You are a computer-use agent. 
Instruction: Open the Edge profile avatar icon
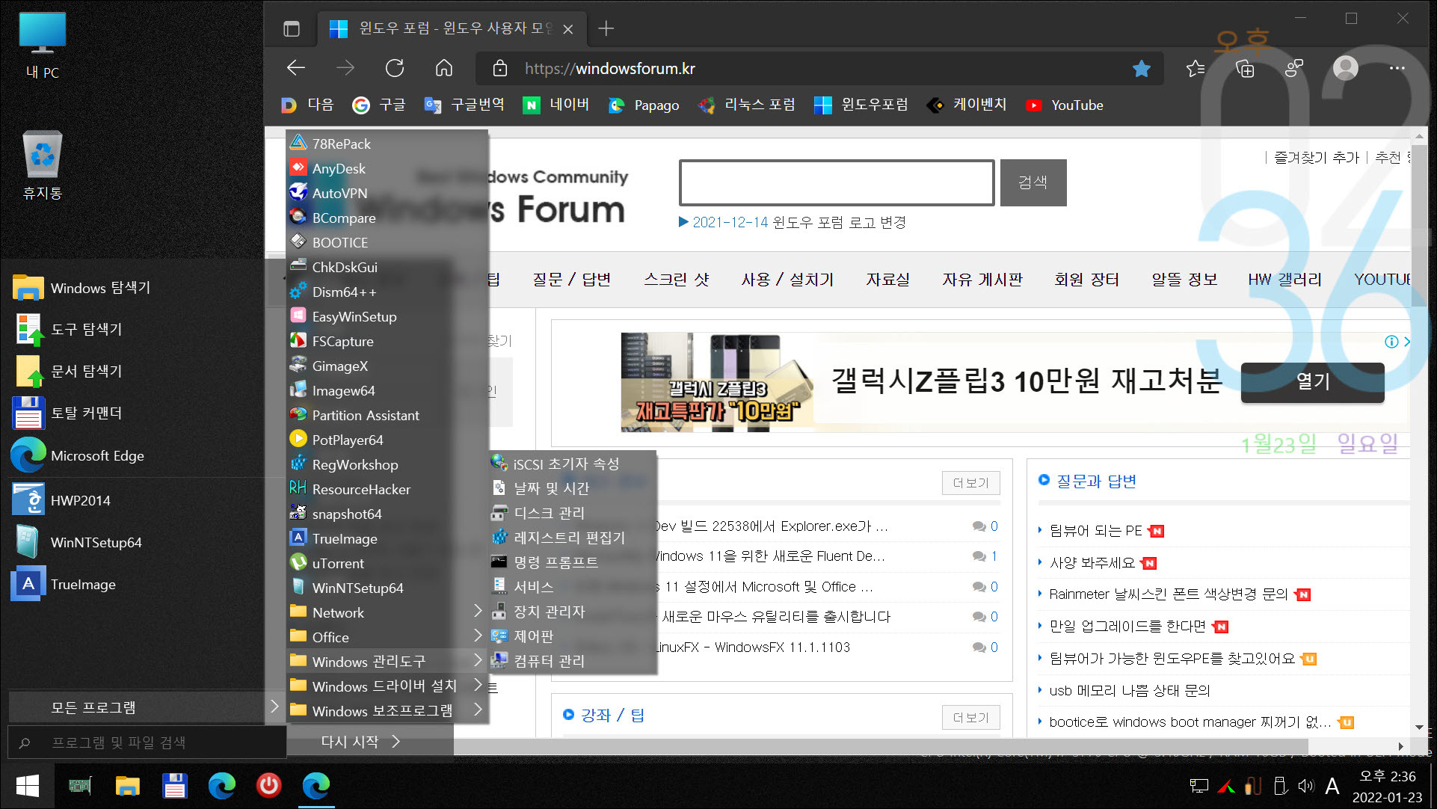click(1345, 68)
